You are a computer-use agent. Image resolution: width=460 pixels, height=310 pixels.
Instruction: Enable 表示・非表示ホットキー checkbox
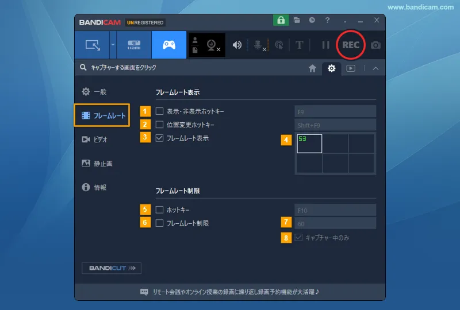click(x=159, y=111)
